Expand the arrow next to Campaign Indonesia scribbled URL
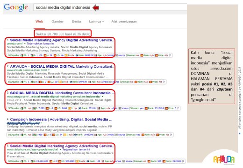Image resolution: width=243 pixels, height=168 pixels. point(41,123)
